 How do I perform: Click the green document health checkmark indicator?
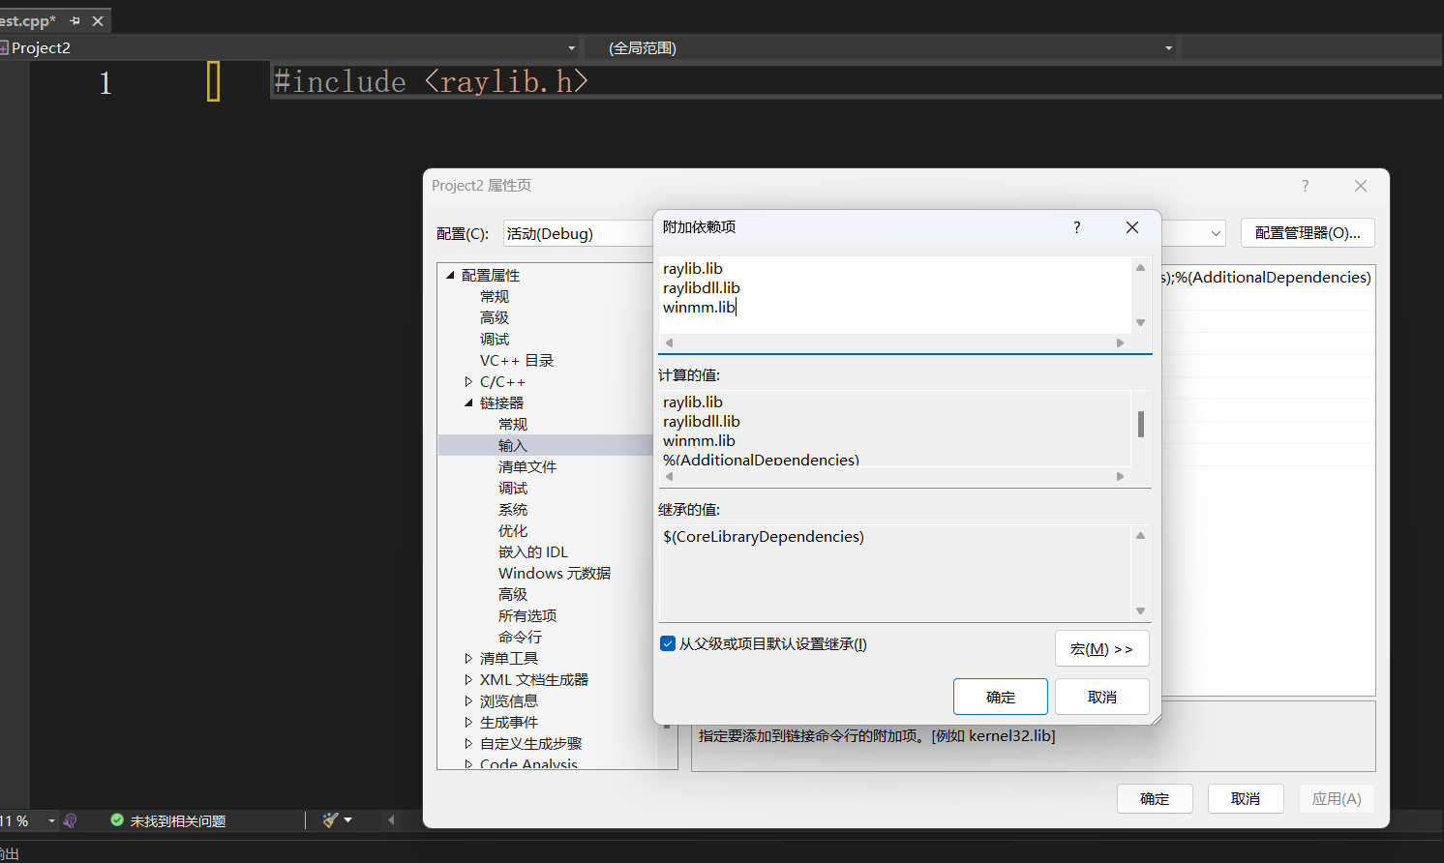pos(116,818)
